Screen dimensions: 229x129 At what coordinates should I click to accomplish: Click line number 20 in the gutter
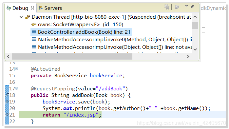tap(12, 108)
